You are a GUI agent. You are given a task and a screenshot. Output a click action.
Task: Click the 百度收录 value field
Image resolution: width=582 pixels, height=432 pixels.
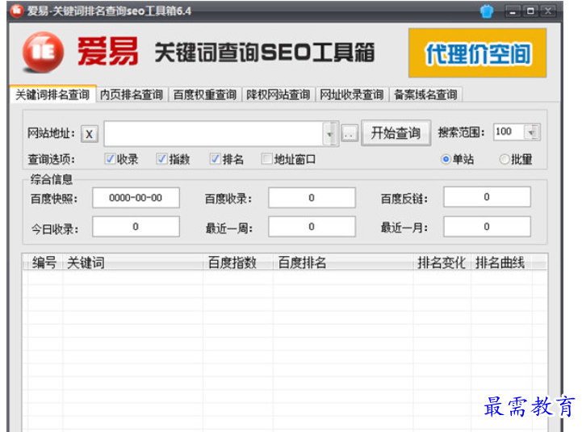312,198
